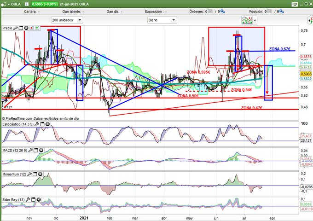This screenshot has width=313, height=221.
Task: Open the 200 unidades dropdown
Action: (x=67, y=20)
